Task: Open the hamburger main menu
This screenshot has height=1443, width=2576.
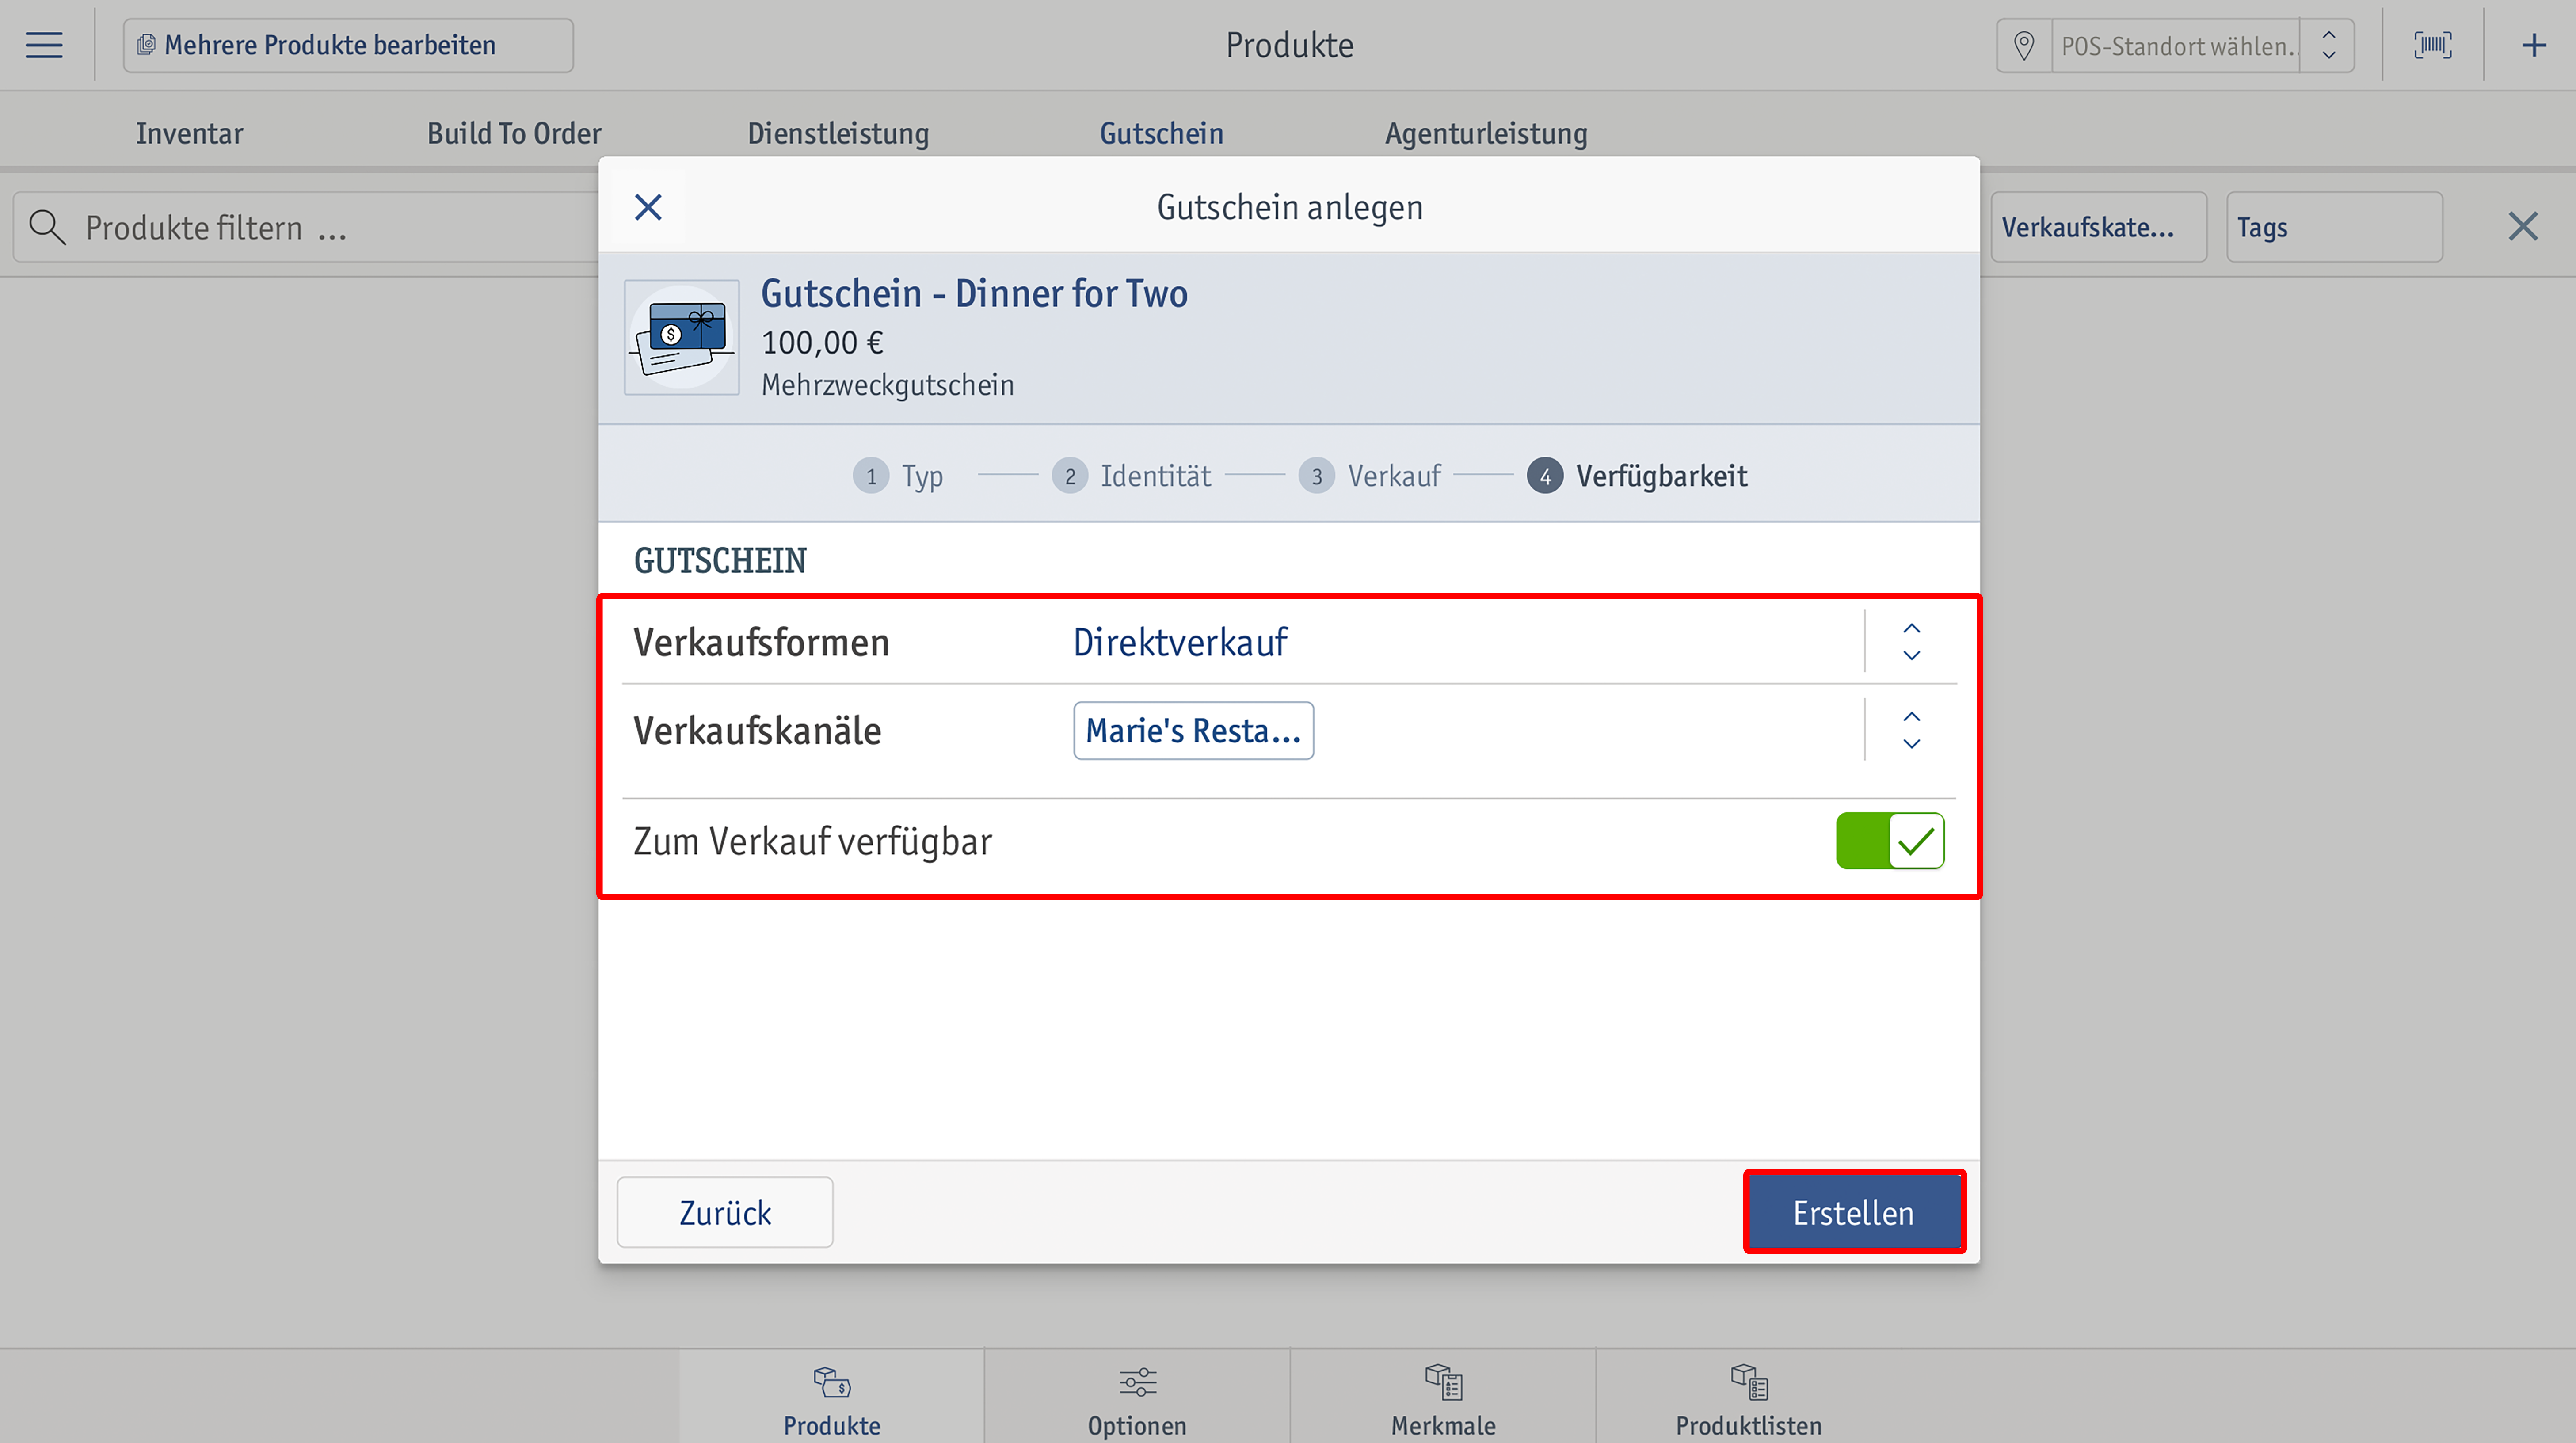Action: pos(44,45)
